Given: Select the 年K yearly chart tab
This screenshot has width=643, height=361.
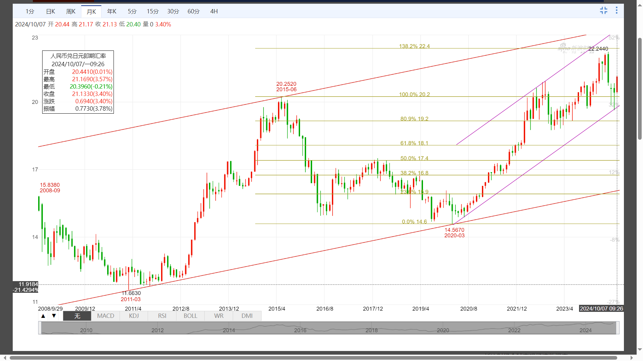Looking at the screenshot, I should coord(112,11).
